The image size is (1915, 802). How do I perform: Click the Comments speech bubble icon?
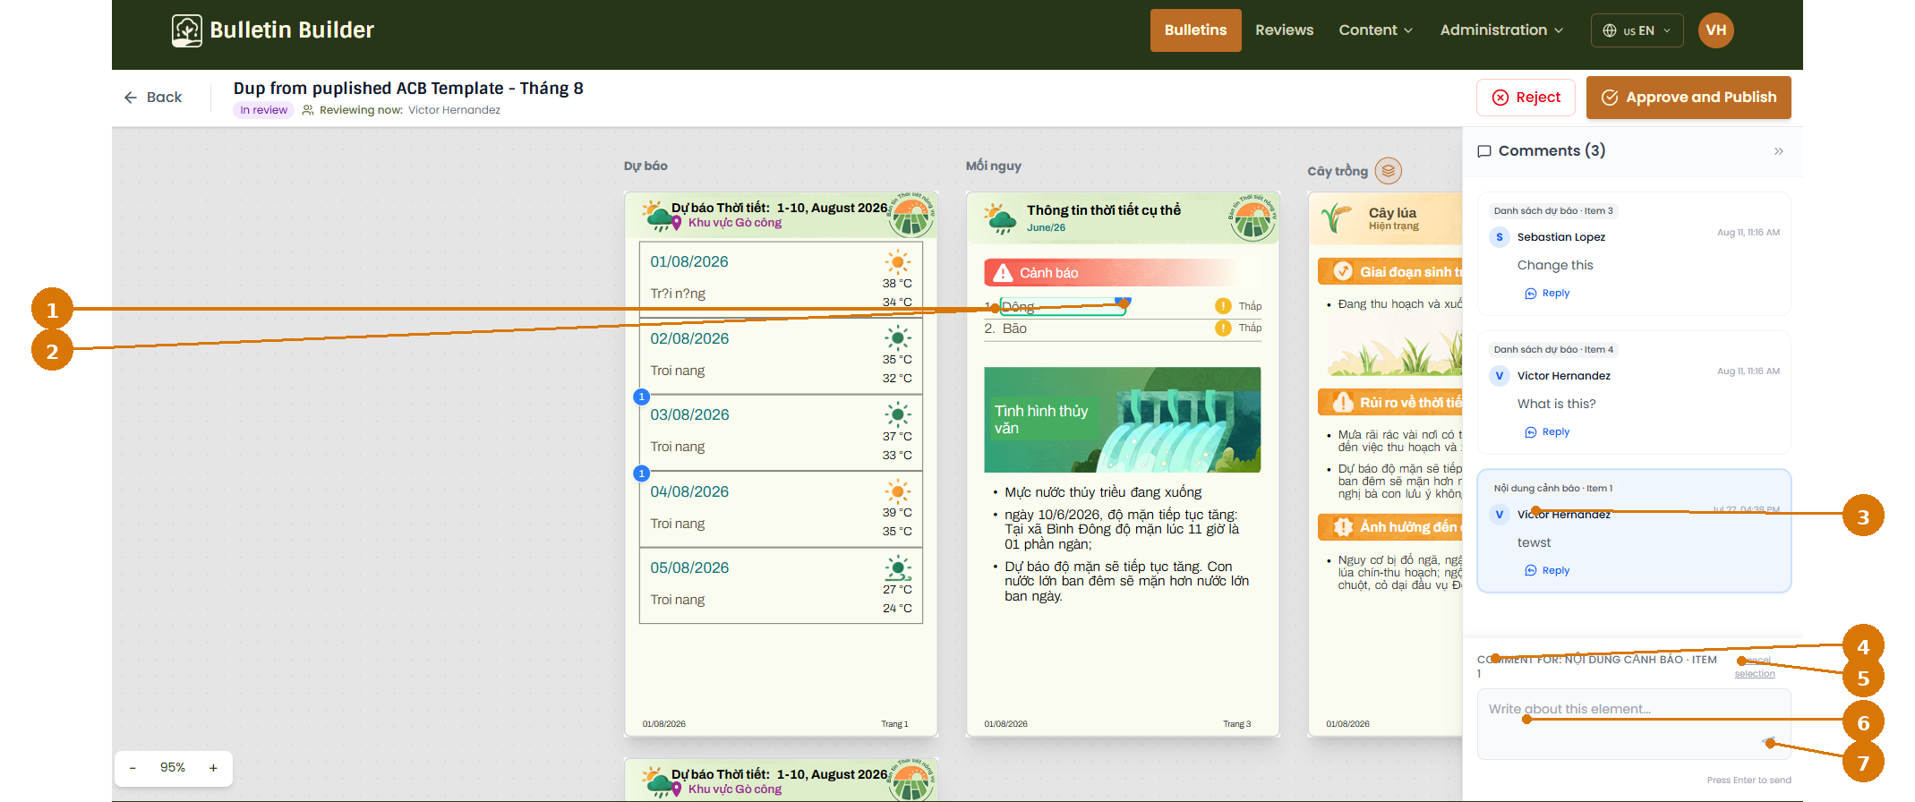(x=1484, y=151)
